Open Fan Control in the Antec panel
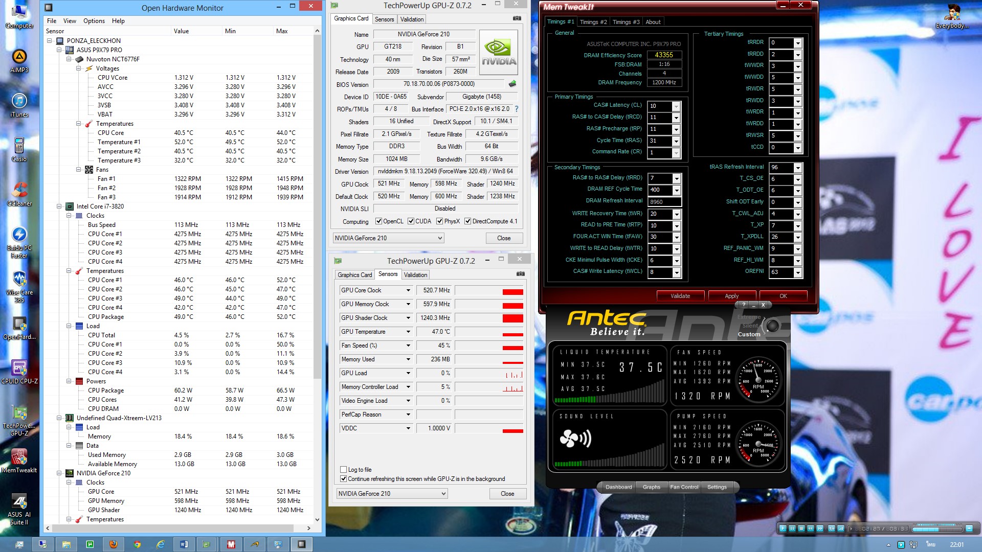The image size is (982, 552). click(x=684, y=487)
